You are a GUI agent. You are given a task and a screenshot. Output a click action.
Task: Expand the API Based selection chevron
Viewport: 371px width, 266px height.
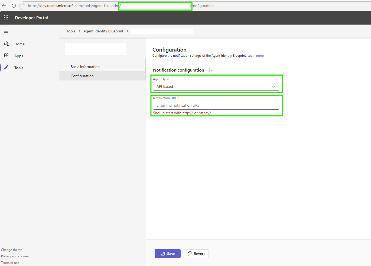pyautogui.click(x=274, y=86)
